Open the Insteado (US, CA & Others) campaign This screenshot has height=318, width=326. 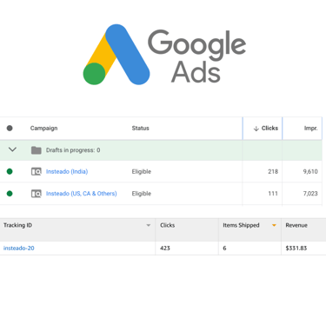click(82, 194)
